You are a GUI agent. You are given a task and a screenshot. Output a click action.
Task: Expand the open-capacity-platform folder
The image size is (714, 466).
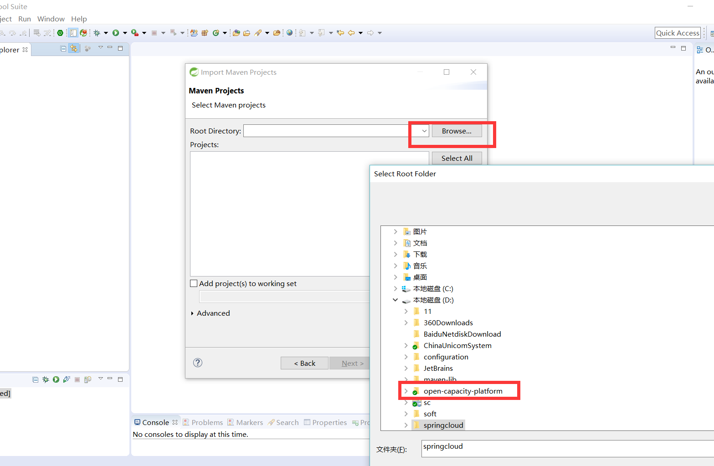click(x=406, y=391)
